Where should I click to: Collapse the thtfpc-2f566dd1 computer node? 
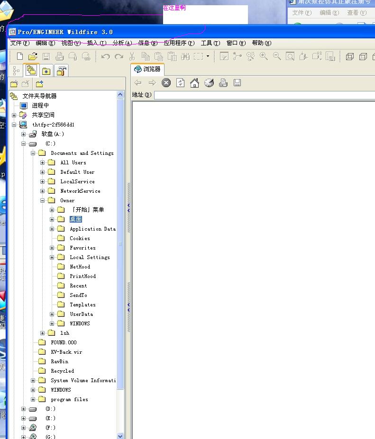pos(14,125)
